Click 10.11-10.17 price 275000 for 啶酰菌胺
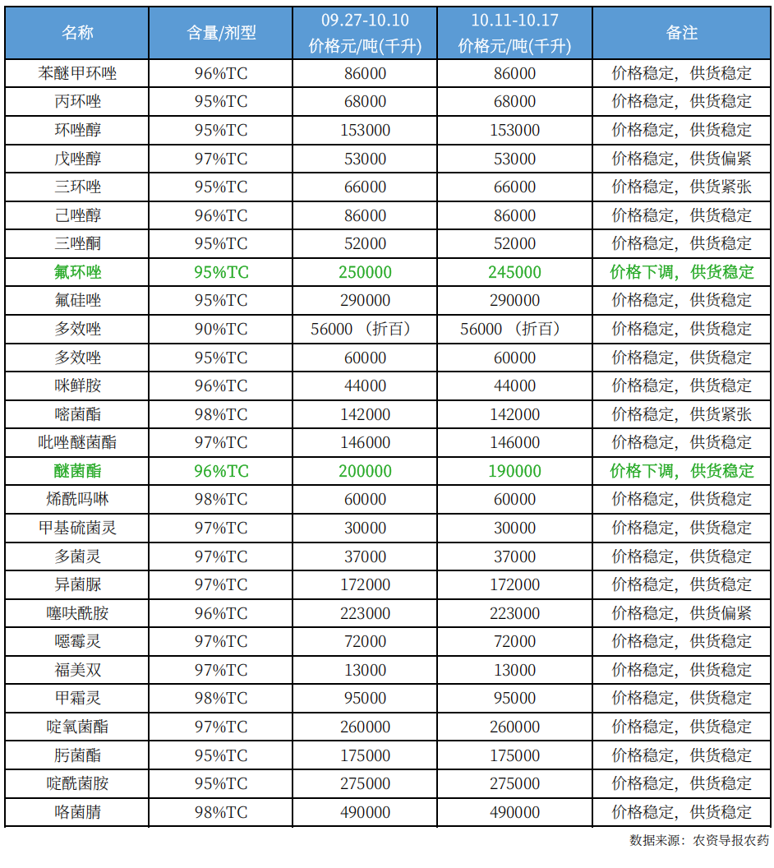The width and height of the screenshot is (774, 868). coord(514,783)
